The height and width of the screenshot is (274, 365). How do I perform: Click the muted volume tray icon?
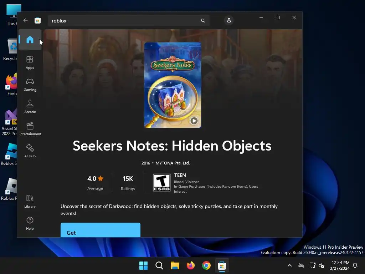(322, 265)
